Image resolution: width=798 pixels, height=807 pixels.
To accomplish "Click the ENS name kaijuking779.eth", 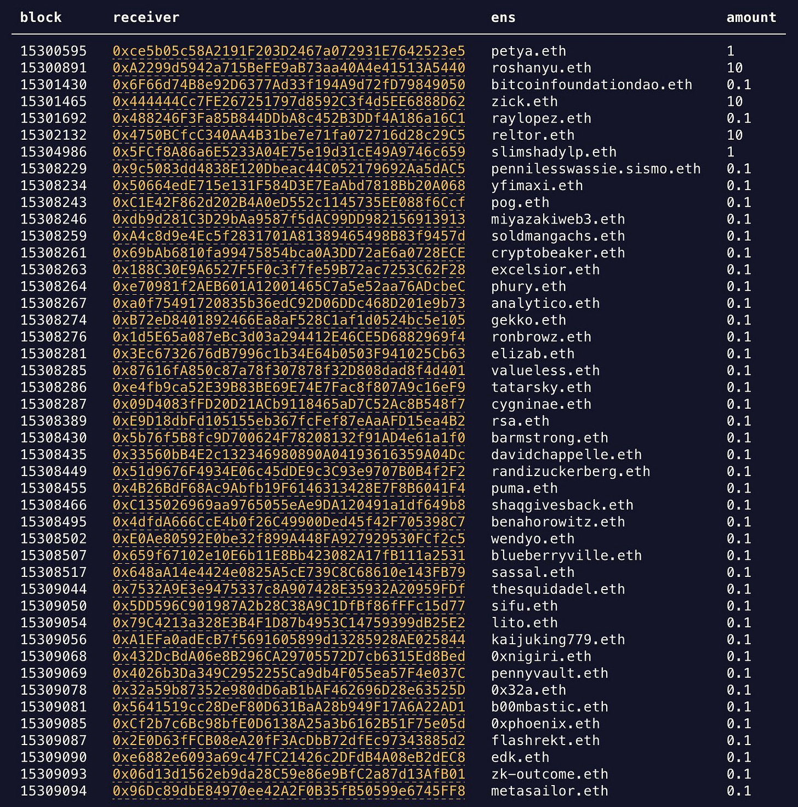I will pyautogui.click(x=558, y=640).
